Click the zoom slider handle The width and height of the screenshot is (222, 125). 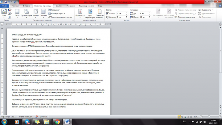[209, 117]
